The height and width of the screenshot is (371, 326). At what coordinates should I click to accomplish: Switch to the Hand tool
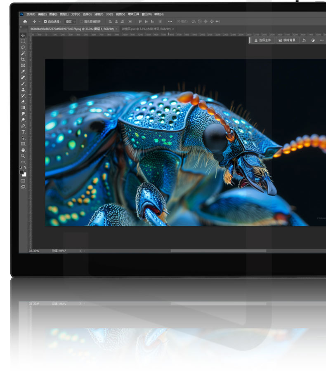(23, 150)
